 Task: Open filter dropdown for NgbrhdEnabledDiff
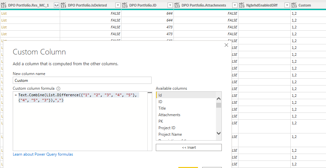pyautogui.click(x=287, y=6)
